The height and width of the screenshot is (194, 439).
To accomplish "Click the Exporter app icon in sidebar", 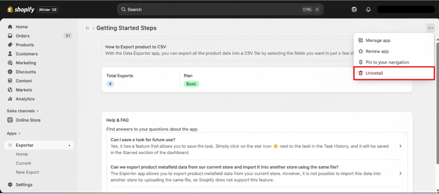I will pos(10,145).
